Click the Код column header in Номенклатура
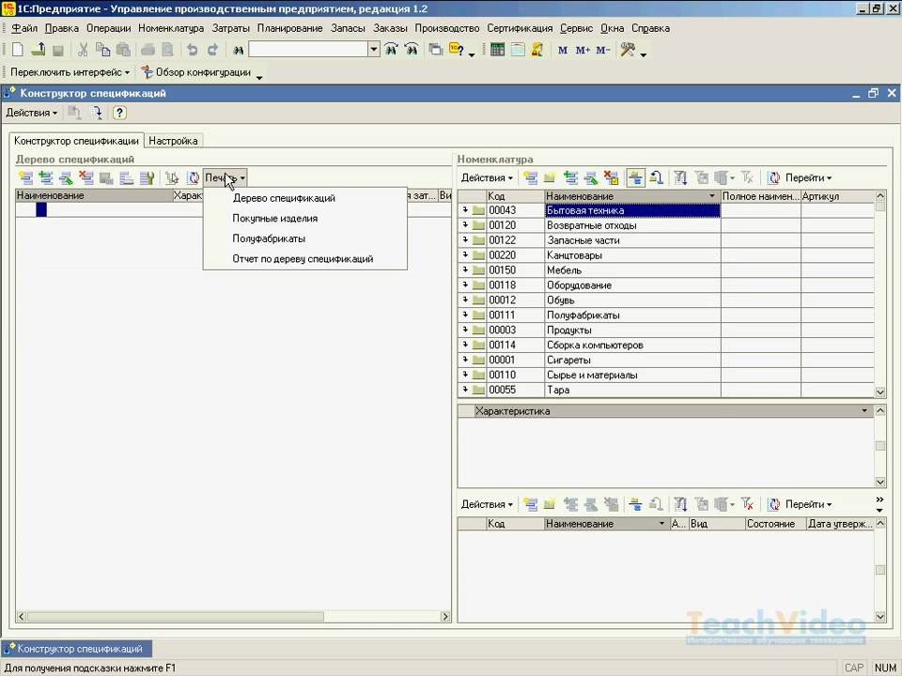 click(x=516, y=196)
